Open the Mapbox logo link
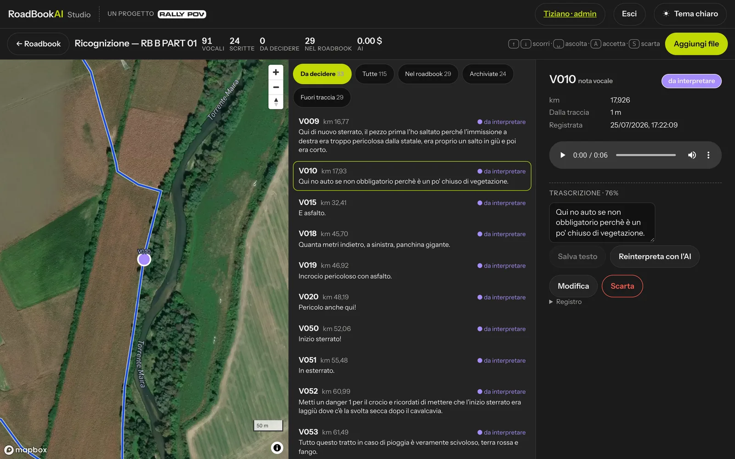This screenshot has width=735, height=459. tap(26, 450)
